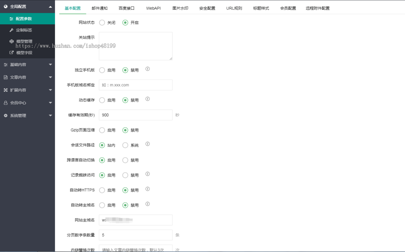Viewport: 405px width, 252px height.
Task: Click the document icon beside 文章内容
Action: tap(6, 77)
